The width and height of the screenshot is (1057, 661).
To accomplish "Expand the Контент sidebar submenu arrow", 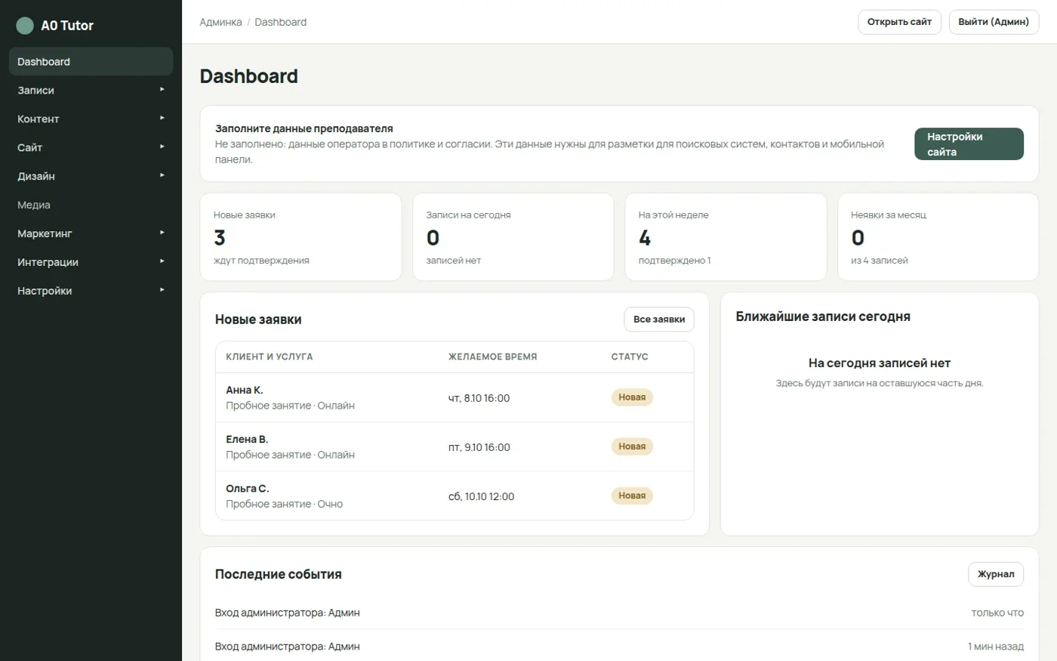I will (x=162, y=119).
